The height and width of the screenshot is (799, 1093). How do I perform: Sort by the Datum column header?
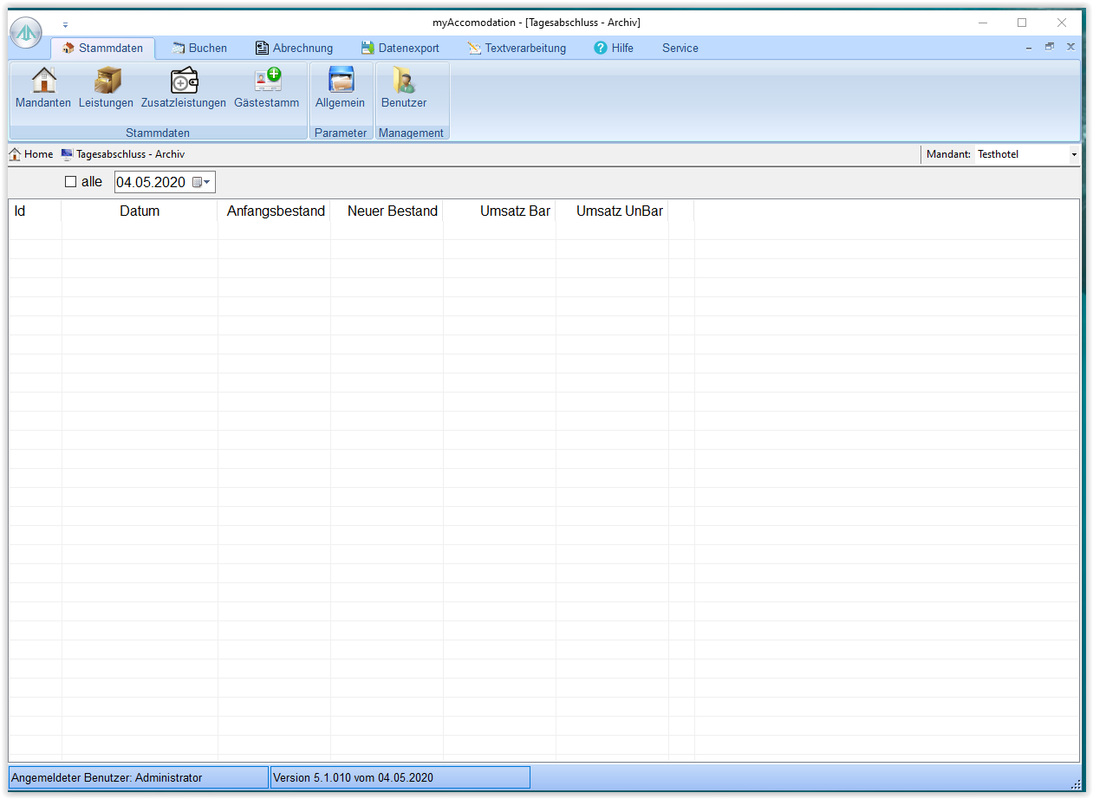coord(140,211)
